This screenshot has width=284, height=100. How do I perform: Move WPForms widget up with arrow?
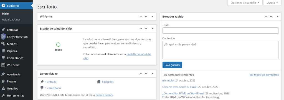pyautogui.click(x=141, y=16)
